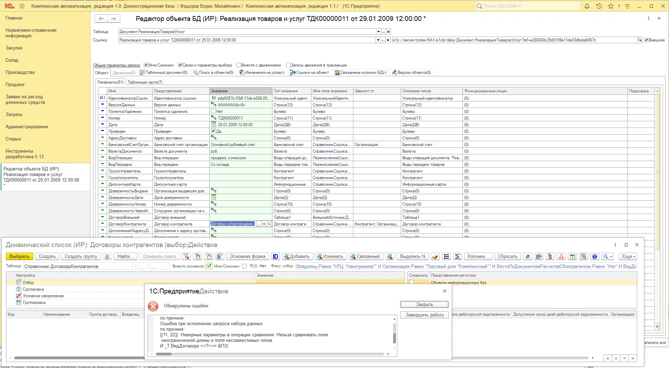Expand the Таблица field dropdown arrow
The image size is (669, 368).
(x=378, y=32)
